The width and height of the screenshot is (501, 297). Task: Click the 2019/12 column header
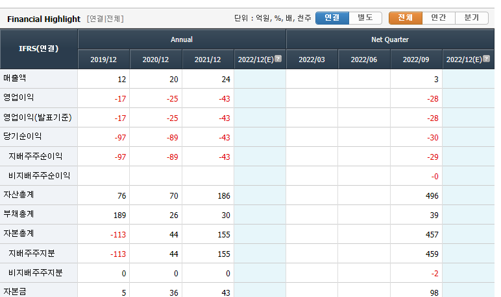(x=104, y=60)
